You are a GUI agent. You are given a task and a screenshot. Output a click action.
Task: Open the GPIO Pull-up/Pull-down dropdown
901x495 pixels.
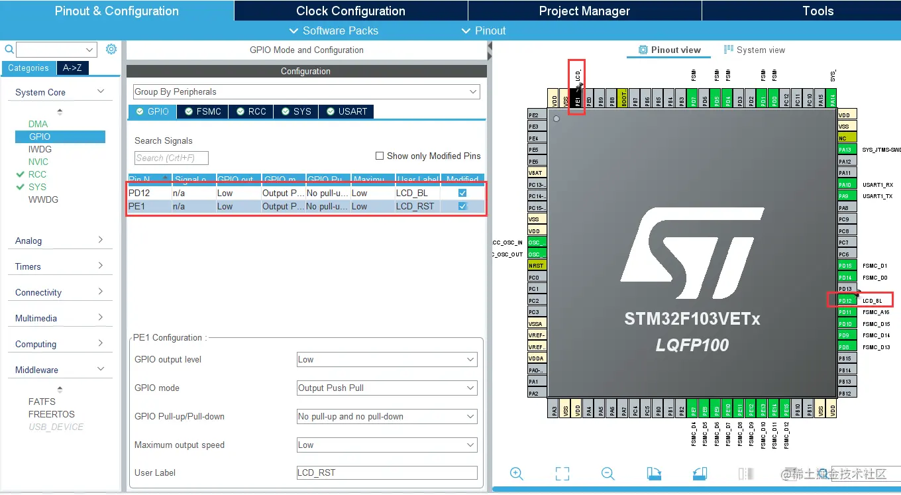click(387, 416)
